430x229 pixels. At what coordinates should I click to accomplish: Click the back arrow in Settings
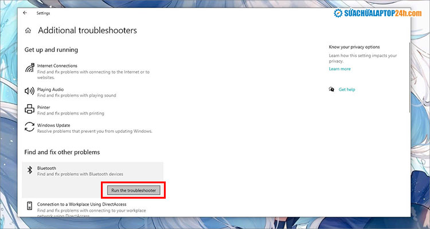tap(25, 12)
